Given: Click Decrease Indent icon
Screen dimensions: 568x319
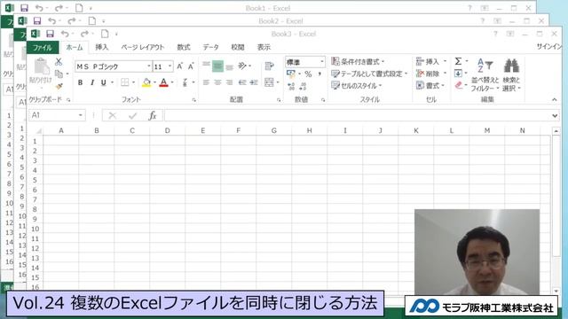Looking at the screenshot, I should [242, 82].
